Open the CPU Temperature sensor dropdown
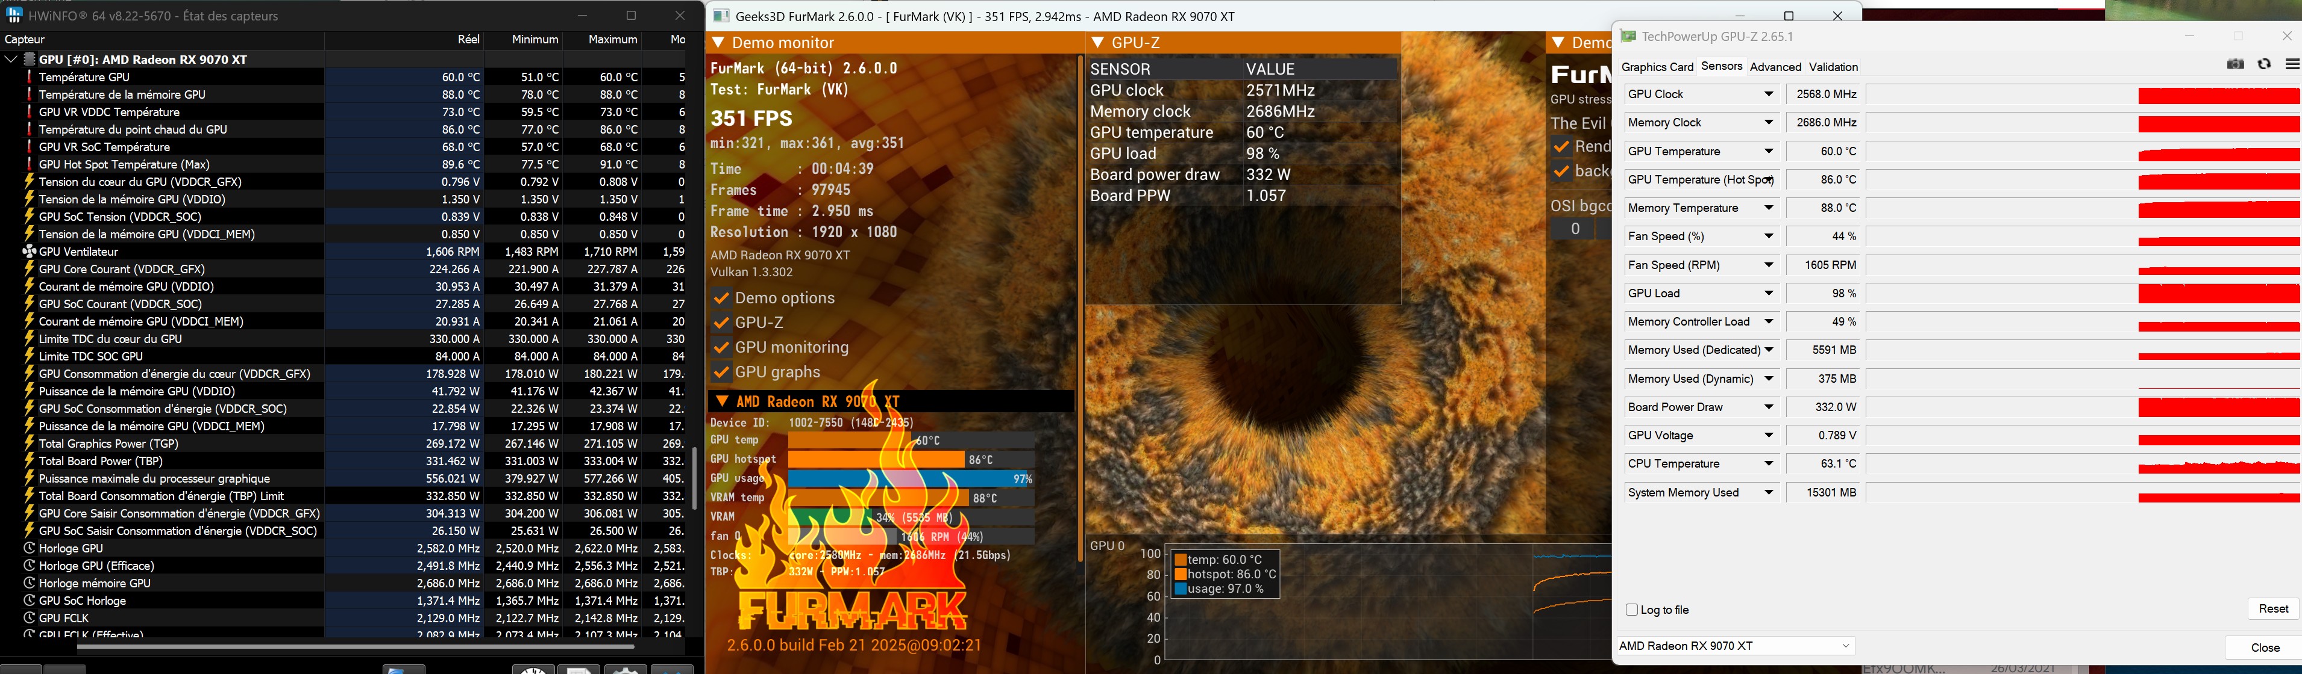The width and height of the screenshot is (2302, 674). (x=1769, y=464)
